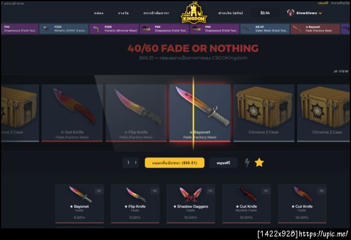Viewport: 351px width, 240px height.
Task: Click the yellow spin-to-win ($66.51) button
Action: 174,163
